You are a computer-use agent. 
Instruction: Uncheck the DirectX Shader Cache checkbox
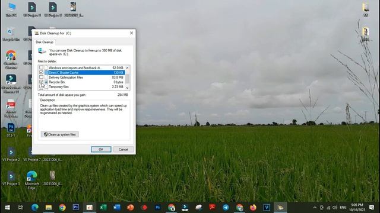point(41,72)
